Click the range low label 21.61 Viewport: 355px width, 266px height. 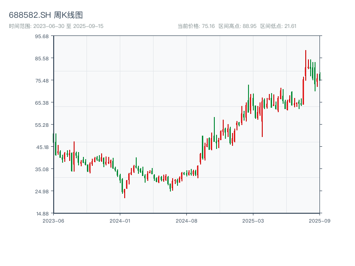(x=278, y=26)
